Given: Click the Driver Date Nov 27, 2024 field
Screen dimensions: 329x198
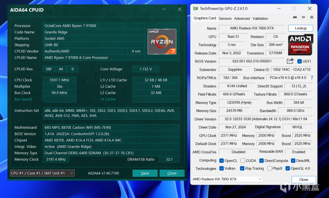Looking at the screenshot, I should click(236, 127).
